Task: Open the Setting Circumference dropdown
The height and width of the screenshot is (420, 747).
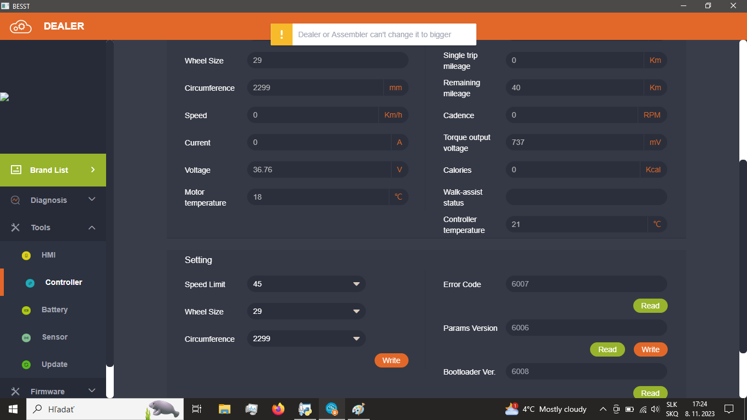Action: pos(306,339)
